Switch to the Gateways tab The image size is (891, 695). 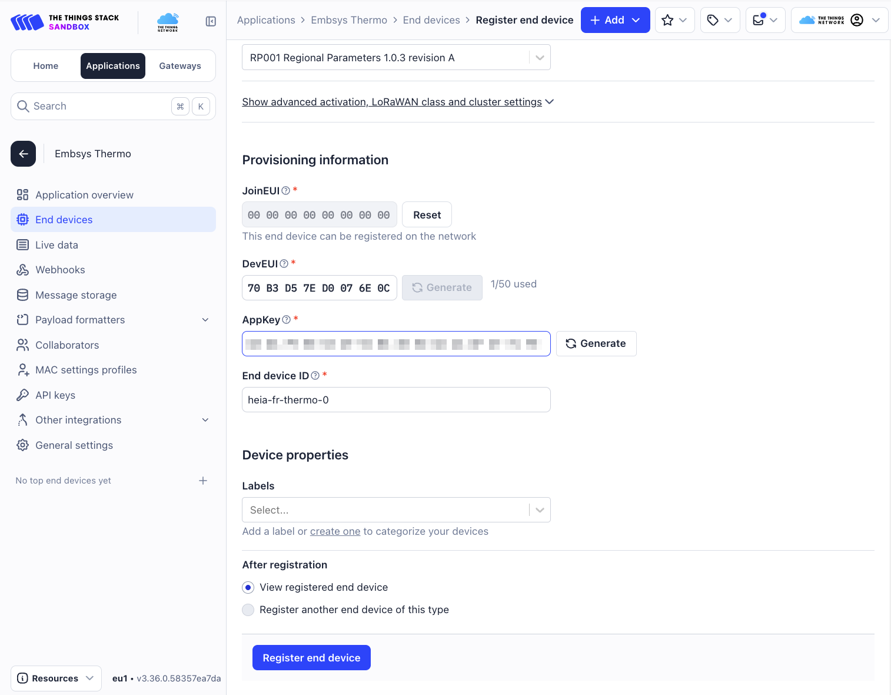click(180, 66)
